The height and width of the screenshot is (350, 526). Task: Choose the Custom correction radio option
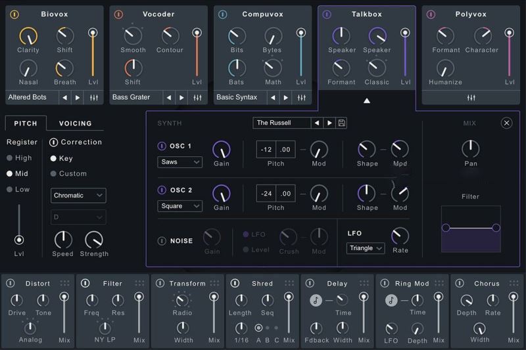click(x=53, y=173)
